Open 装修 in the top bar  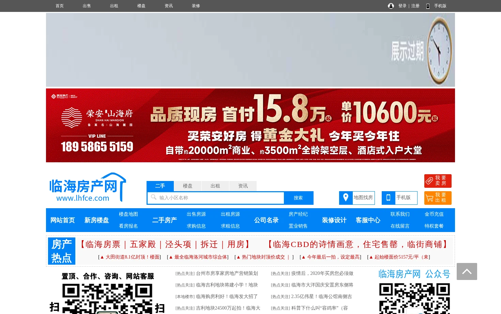(x=196, y=6)
